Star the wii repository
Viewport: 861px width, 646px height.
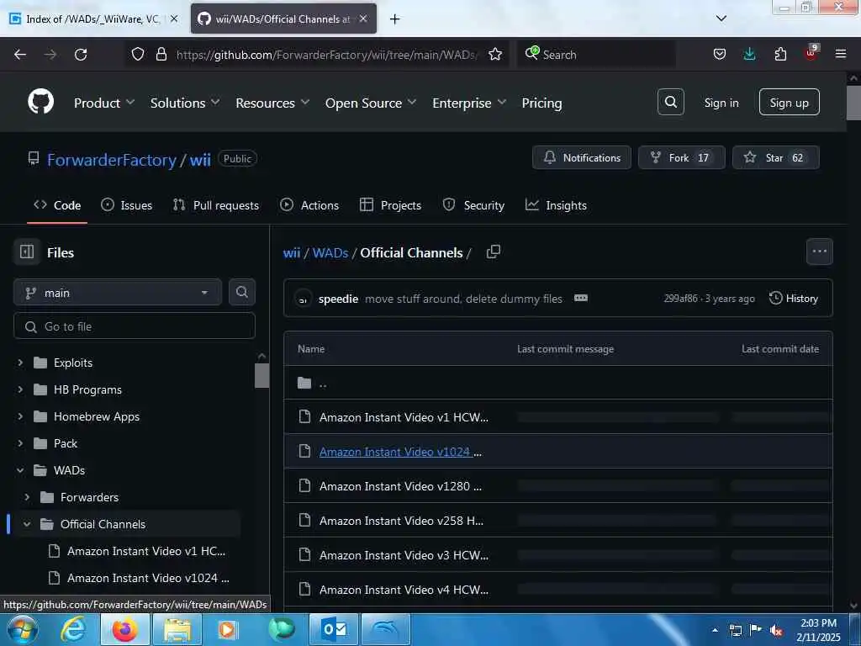click(x=775, y=157)
